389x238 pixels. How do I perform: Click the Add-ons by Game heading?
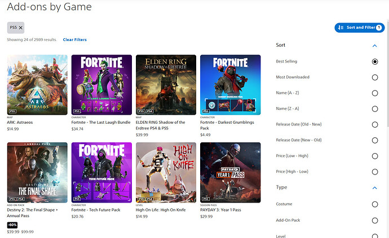coord(50,7)
